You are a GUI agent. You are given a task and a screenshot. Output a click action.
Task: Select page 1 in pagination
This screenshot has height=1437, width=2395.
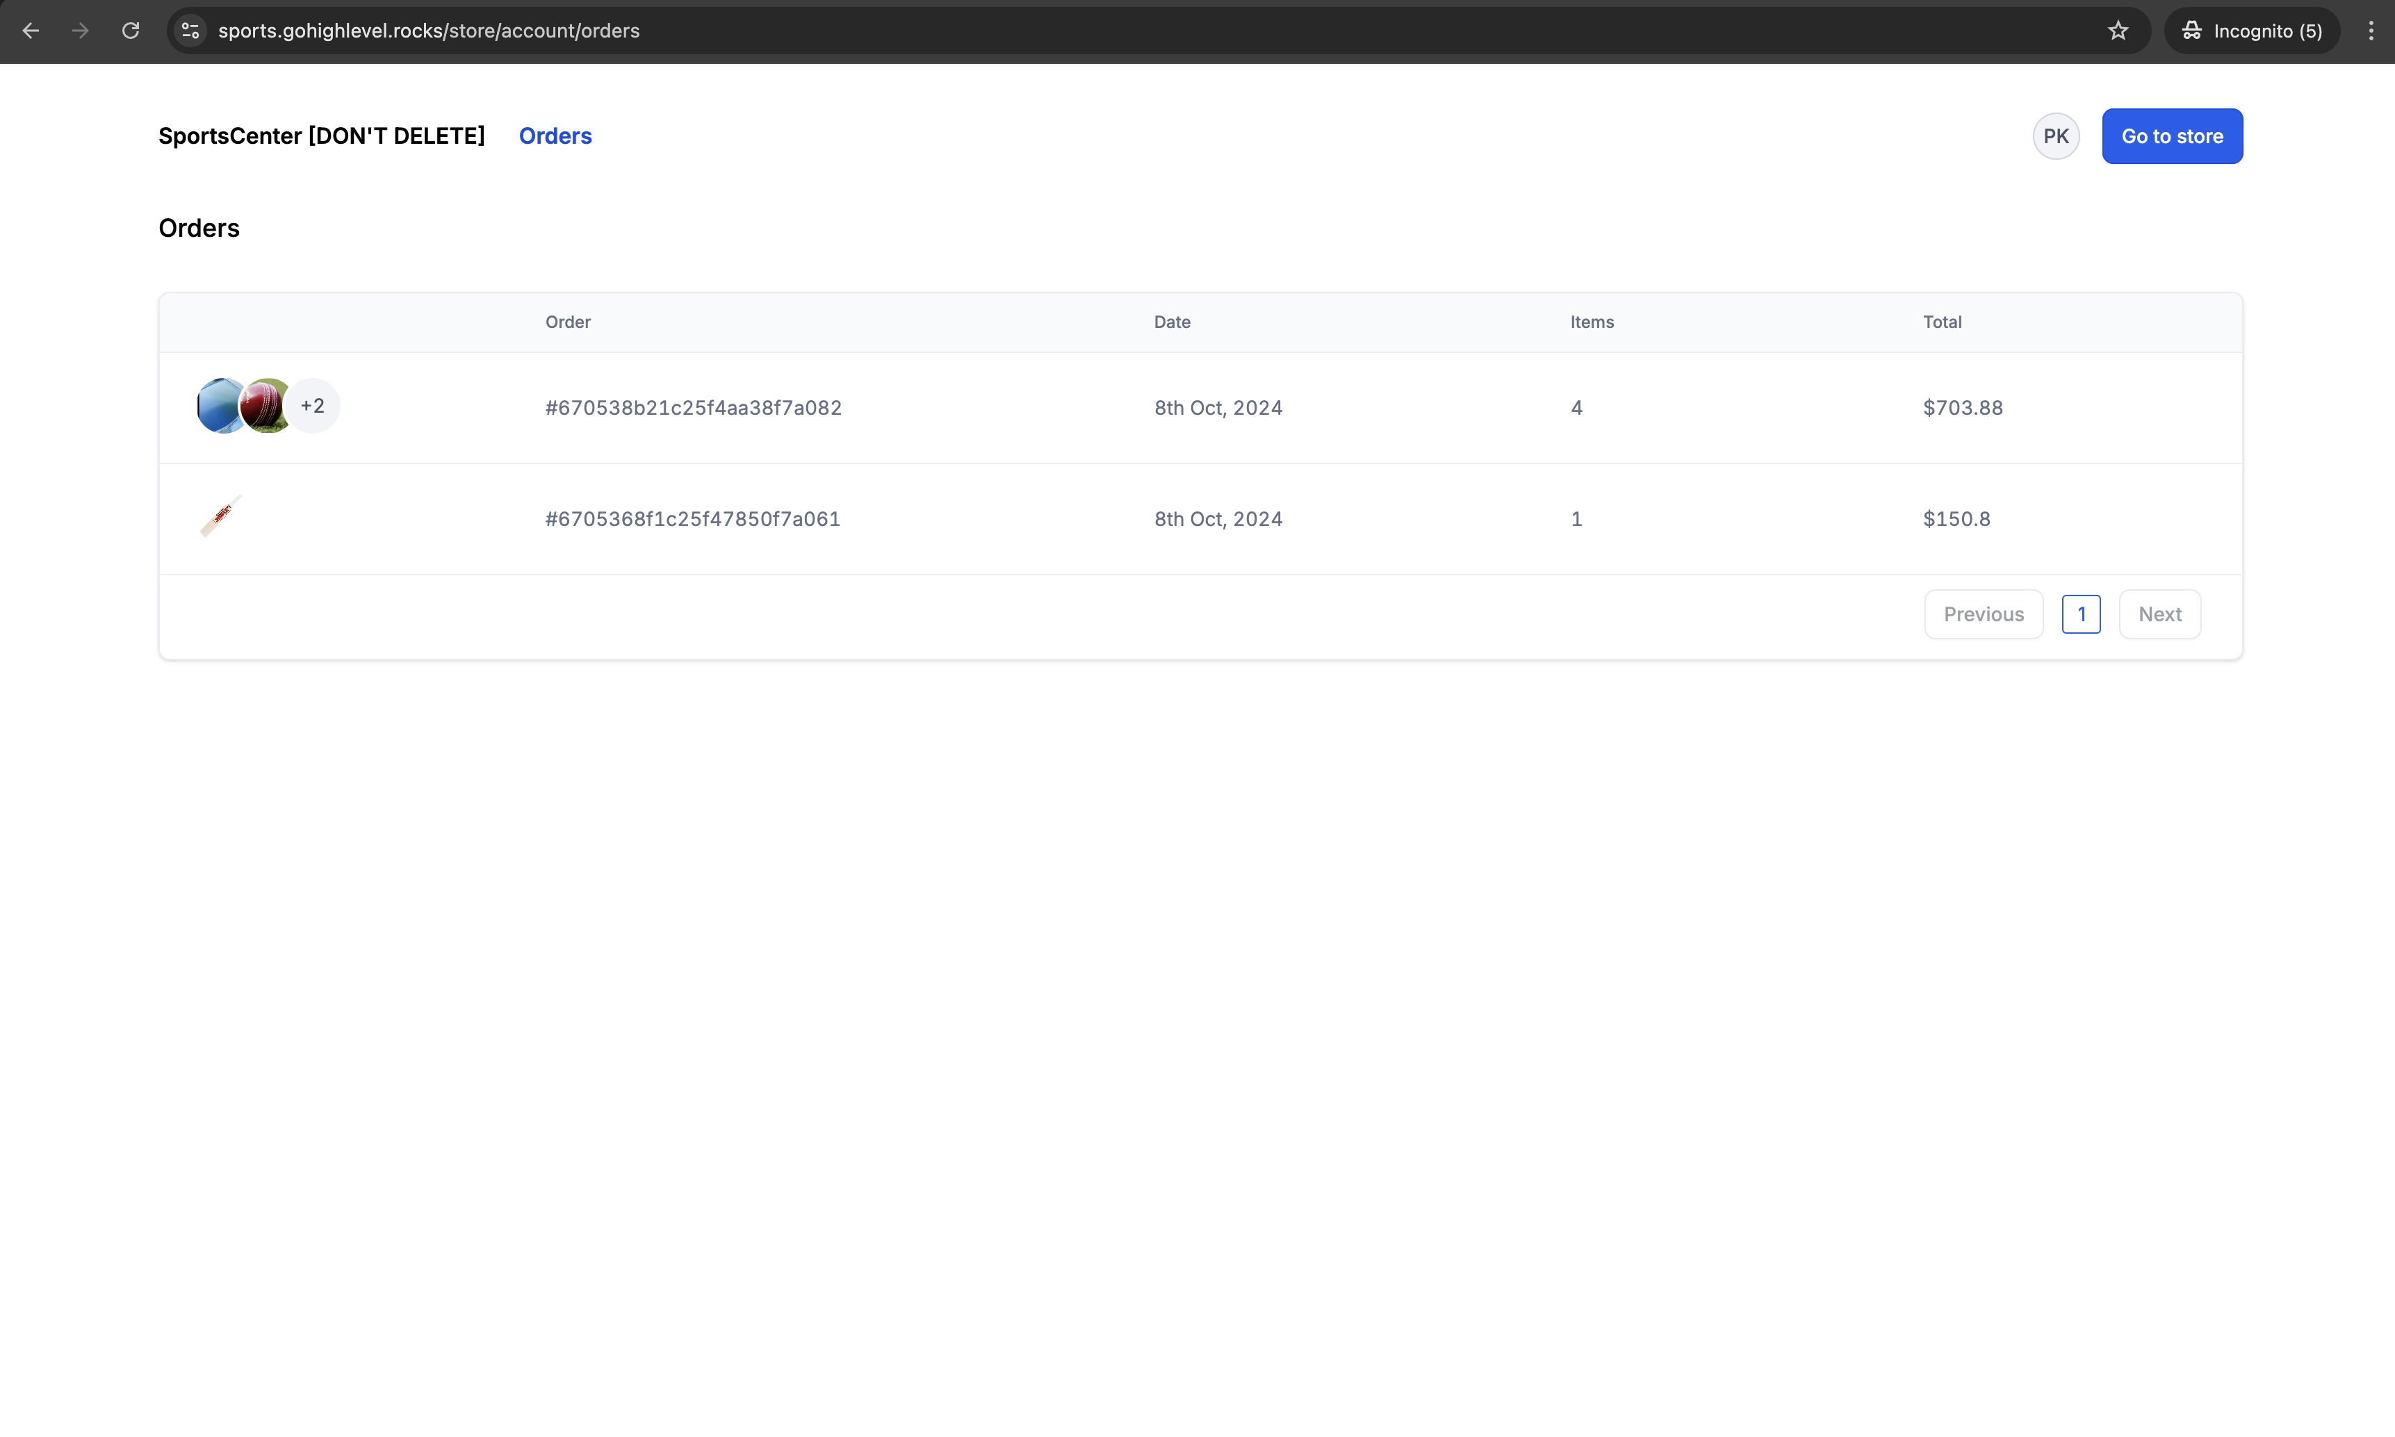(x=2080, y=614)
